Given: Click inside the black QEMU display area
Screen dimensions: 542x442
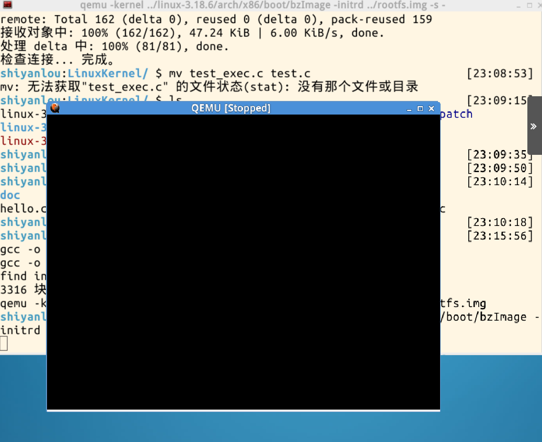Looking at the screenshot, I should (244, 262).
